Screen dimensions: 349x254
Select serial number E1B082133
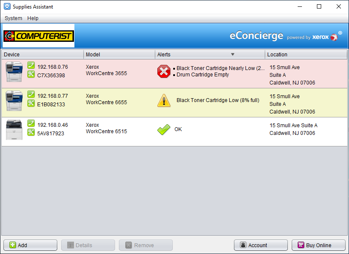[51, 105]
